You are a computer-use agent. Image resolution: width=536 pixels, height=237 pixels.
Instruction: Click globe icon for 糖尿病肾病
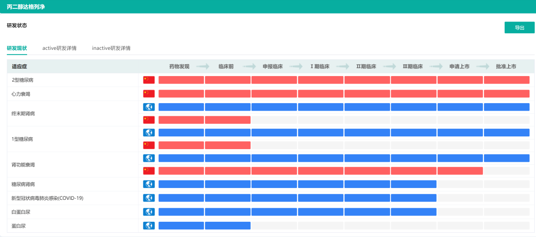pyautogui.click(x=149, y=184)
